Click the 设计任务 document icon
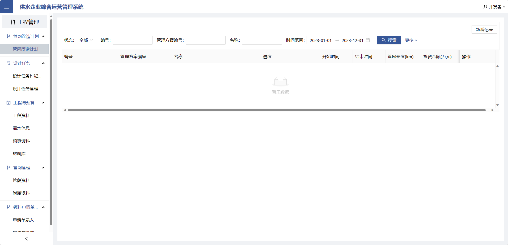The width and height of the screenshot is (508, 245). [x=9, y=63]
